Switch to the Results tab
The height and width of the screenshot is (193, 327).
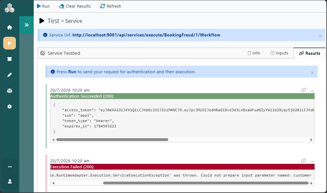(310, 53)
